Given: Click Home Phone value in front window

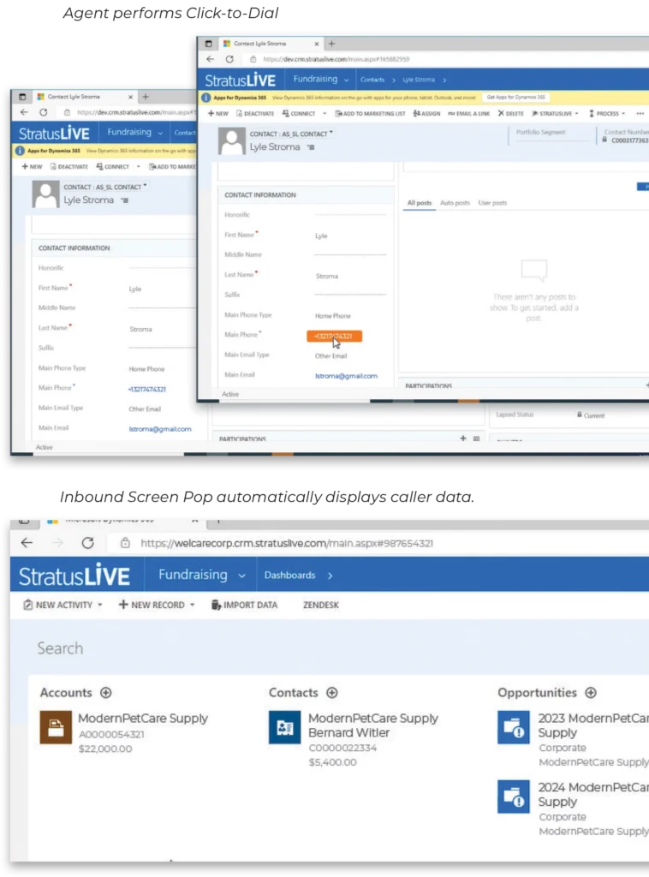Looking at the screenshot, I should point(332,316).
